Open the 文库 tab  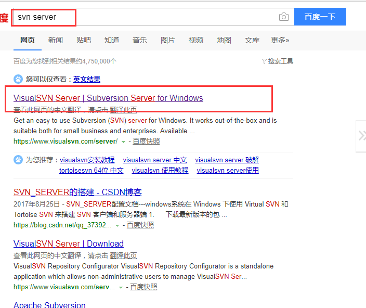click(252, 40)
